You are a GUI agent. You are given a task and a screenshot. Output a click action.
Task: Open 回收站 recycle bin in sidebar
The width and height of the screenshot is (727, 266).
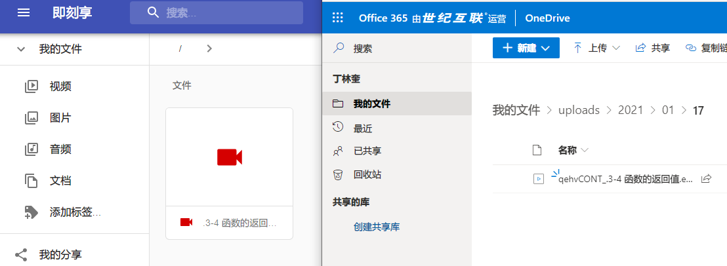(x=367, y=174)
